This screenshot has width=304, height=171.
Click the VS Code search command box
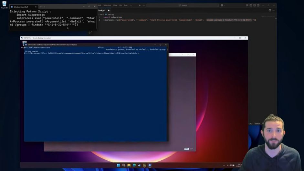tap(183, 5)
